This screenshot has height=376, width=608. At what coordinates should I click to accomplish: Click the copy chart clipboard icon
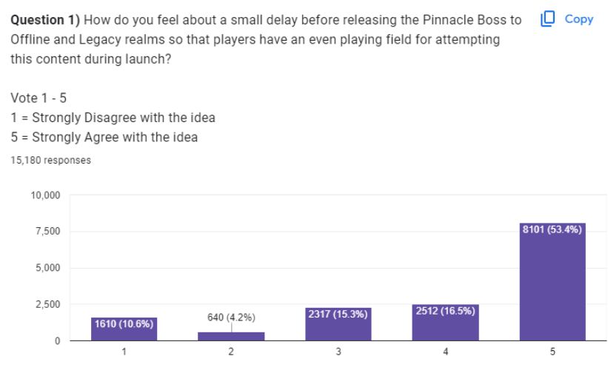(x=549, y=19)
